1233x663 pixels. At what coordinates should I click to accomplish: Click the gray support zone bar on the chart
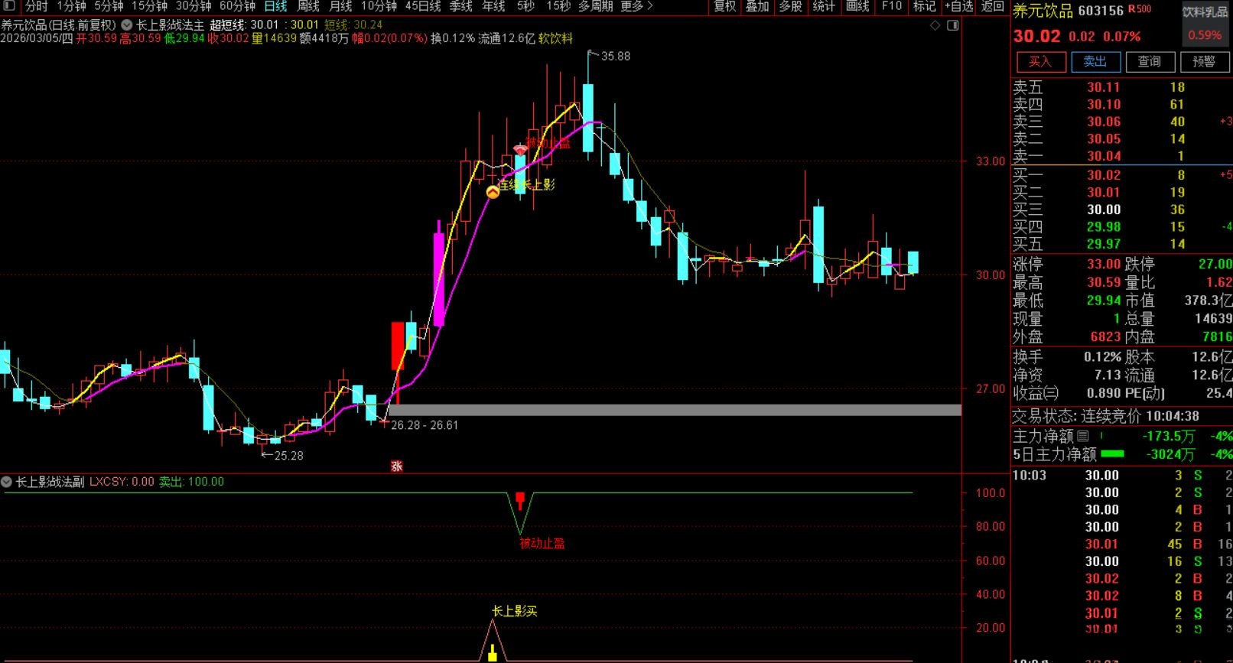(673, 411)
